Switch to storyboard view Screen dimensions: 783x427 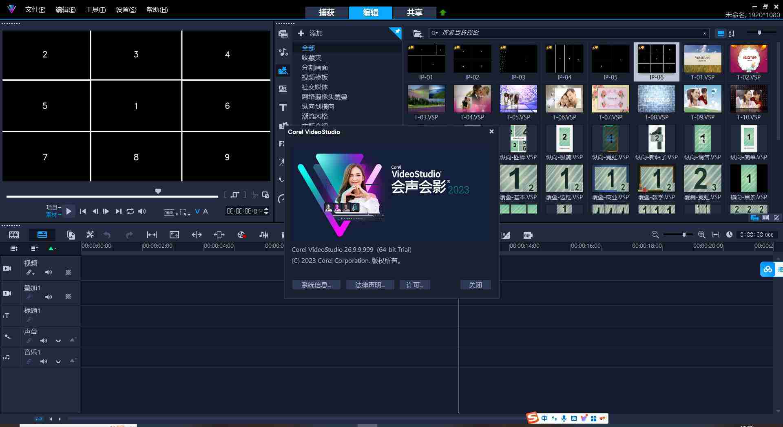pos(13,235)
